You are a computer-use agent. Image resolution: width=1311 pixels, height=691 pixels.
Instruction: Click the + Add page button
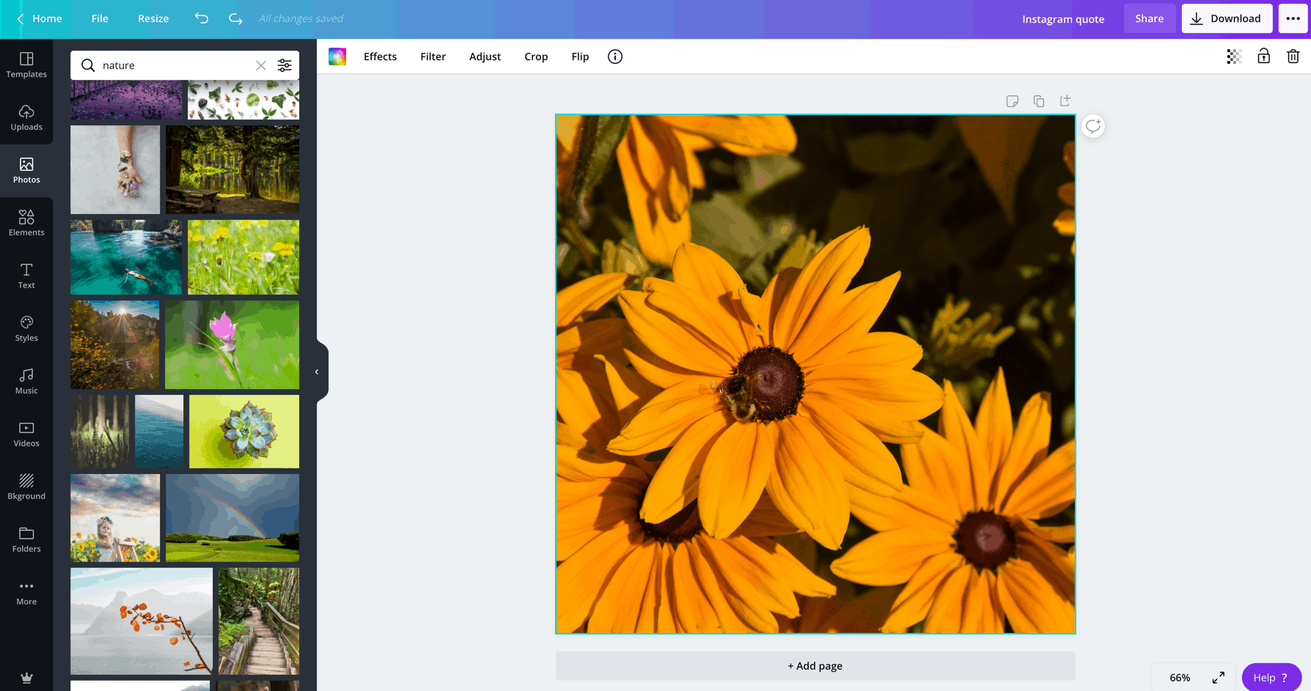(x=815, y=665)
